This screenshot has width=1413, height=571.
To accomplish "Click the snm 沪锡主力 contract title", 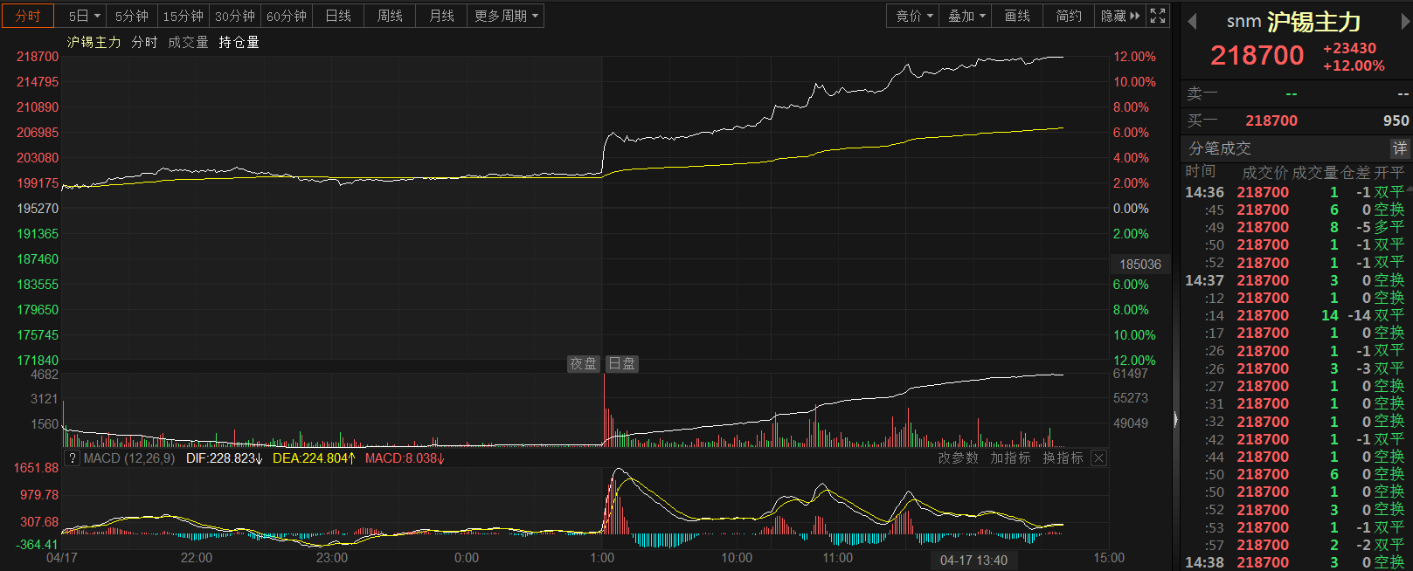I will tap(1293, 21).
